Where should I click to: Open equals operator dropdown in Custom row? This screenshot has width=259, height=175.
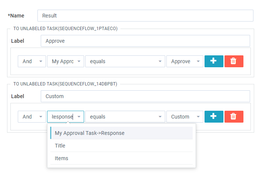tap(125, 117)
